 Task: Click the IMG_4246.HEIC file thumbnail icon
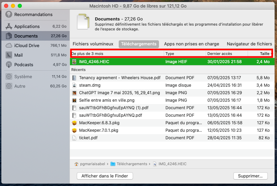[74, 62]
